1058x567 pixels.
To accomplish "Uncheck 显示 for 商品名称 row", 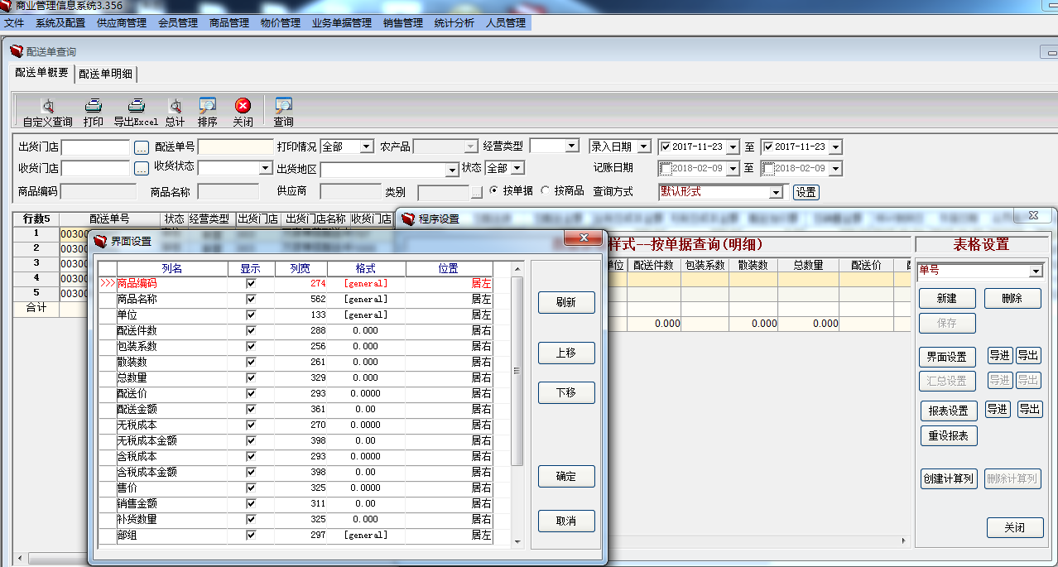I will pos(251,299).
